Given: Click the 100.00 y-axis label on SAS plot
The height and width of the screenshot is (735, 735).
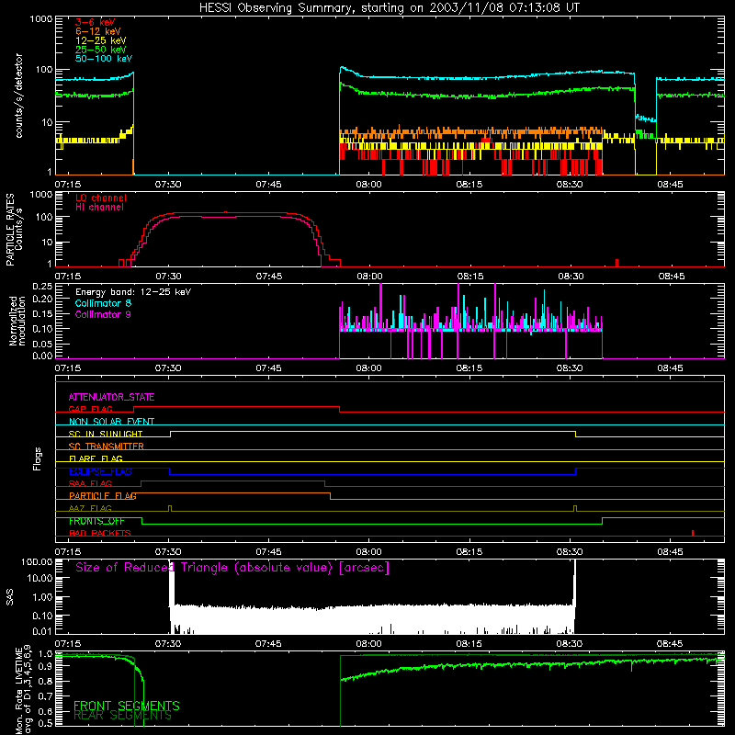Looking at the screenshot, I should [37, 561].
